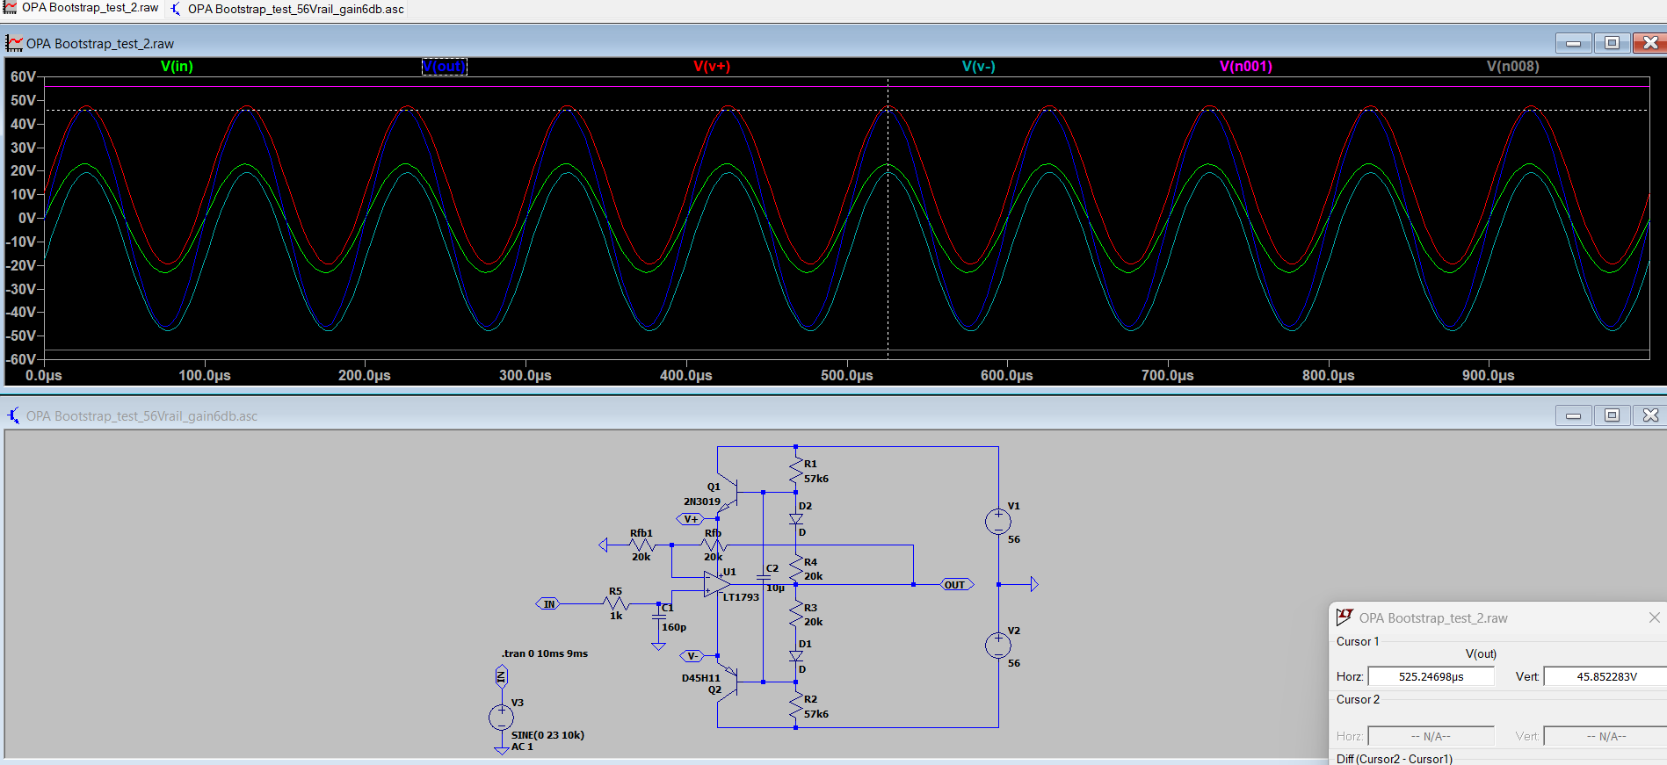Minimize the schematic window
The image size is (1667, 765).
(x=1573, y=415)
